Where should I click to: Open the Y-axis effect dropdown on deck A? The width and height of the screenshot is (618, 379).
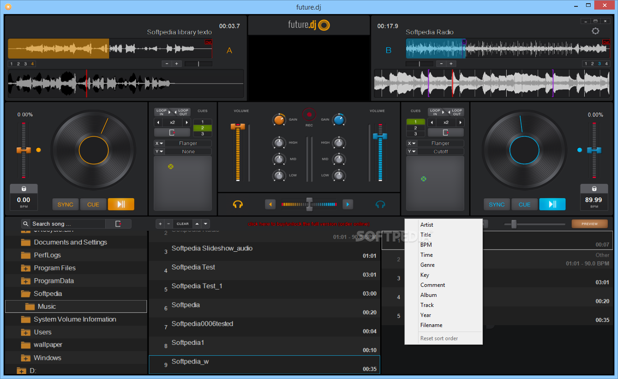pyautogui.click(x=159, y=151)
